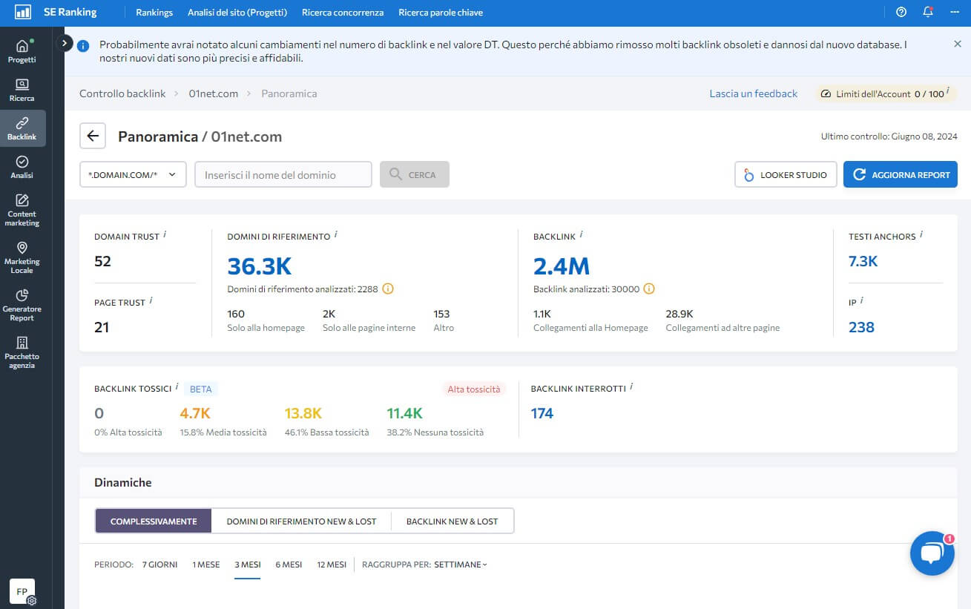Click the 2.4M backlinks value

(562, 266)
